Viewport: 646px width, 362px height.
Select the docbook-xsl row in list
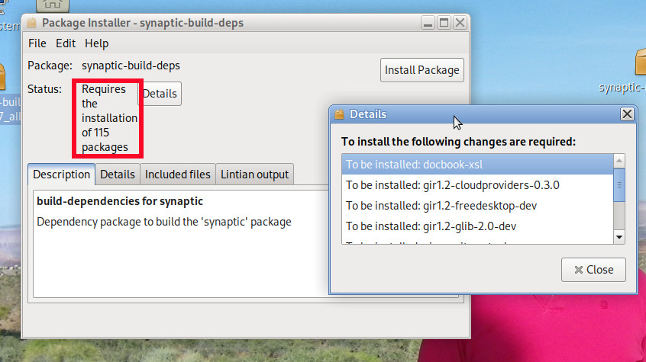coord(477,165)
